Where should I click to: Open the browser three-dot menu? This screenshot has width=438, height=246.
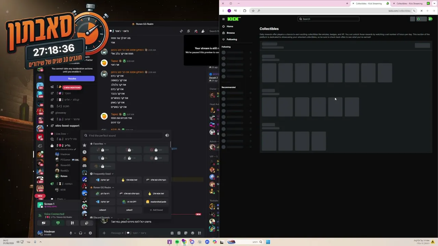tap(223, 11)
